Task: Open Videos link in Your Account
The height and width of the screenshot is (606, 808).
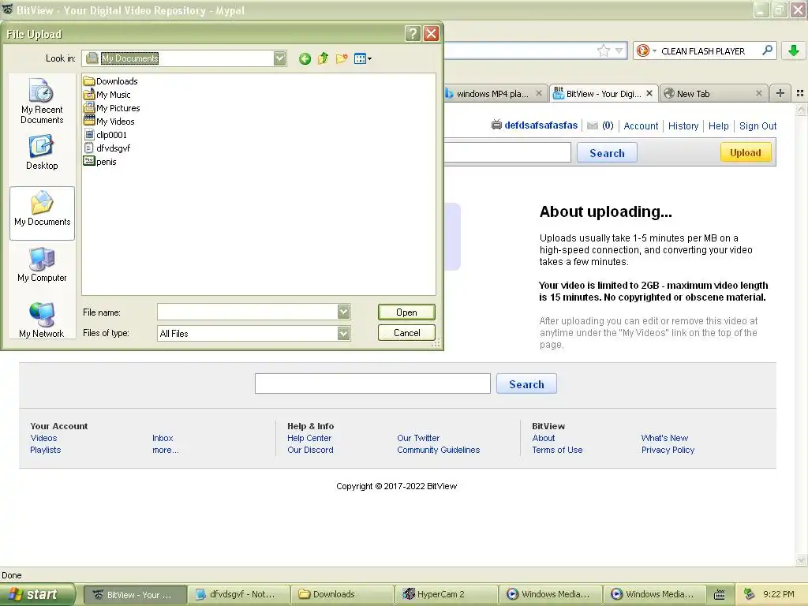Action: [x=44, y=438]
